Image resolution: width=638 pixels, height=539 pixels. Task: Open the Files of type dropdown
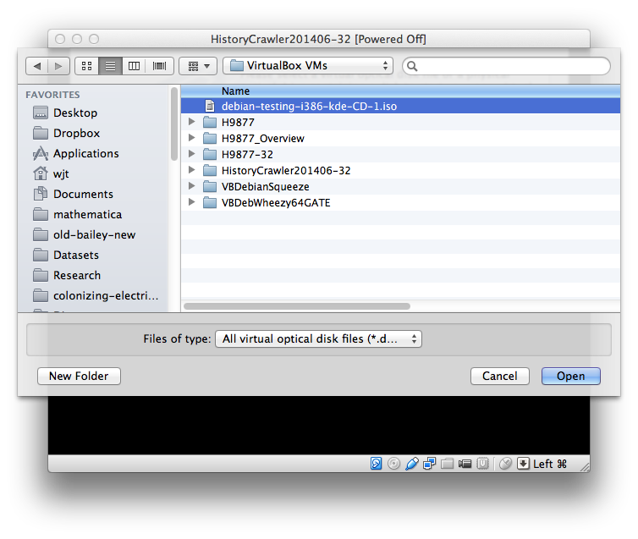319,339
